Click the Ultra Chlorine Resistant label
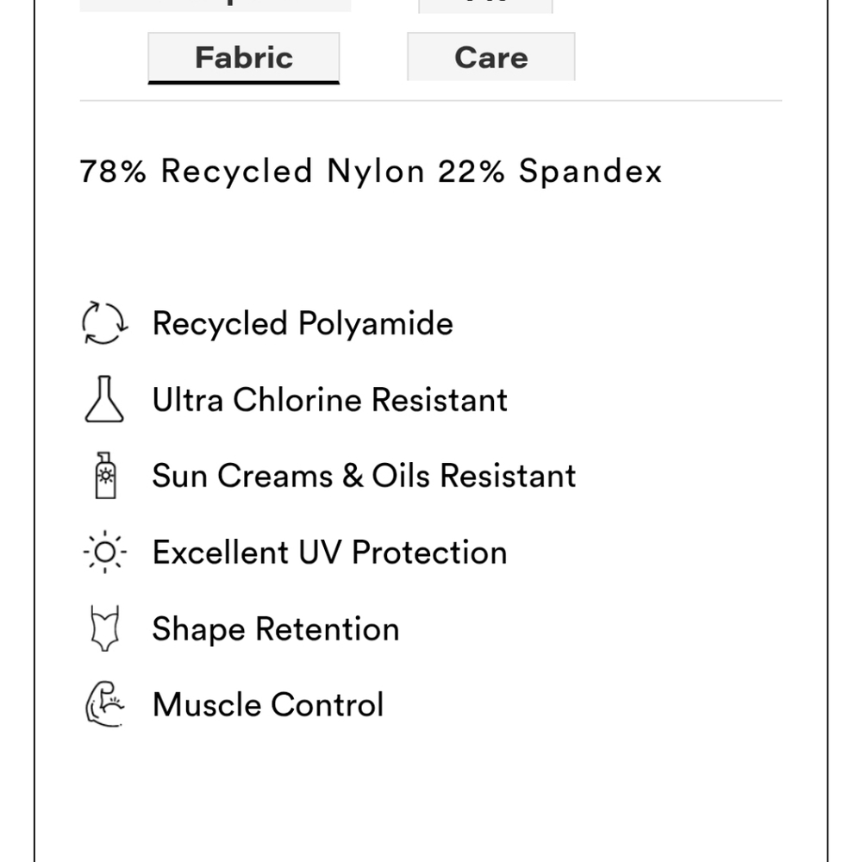The width and height of the screenshot is (862, 862). coord(330,400)
